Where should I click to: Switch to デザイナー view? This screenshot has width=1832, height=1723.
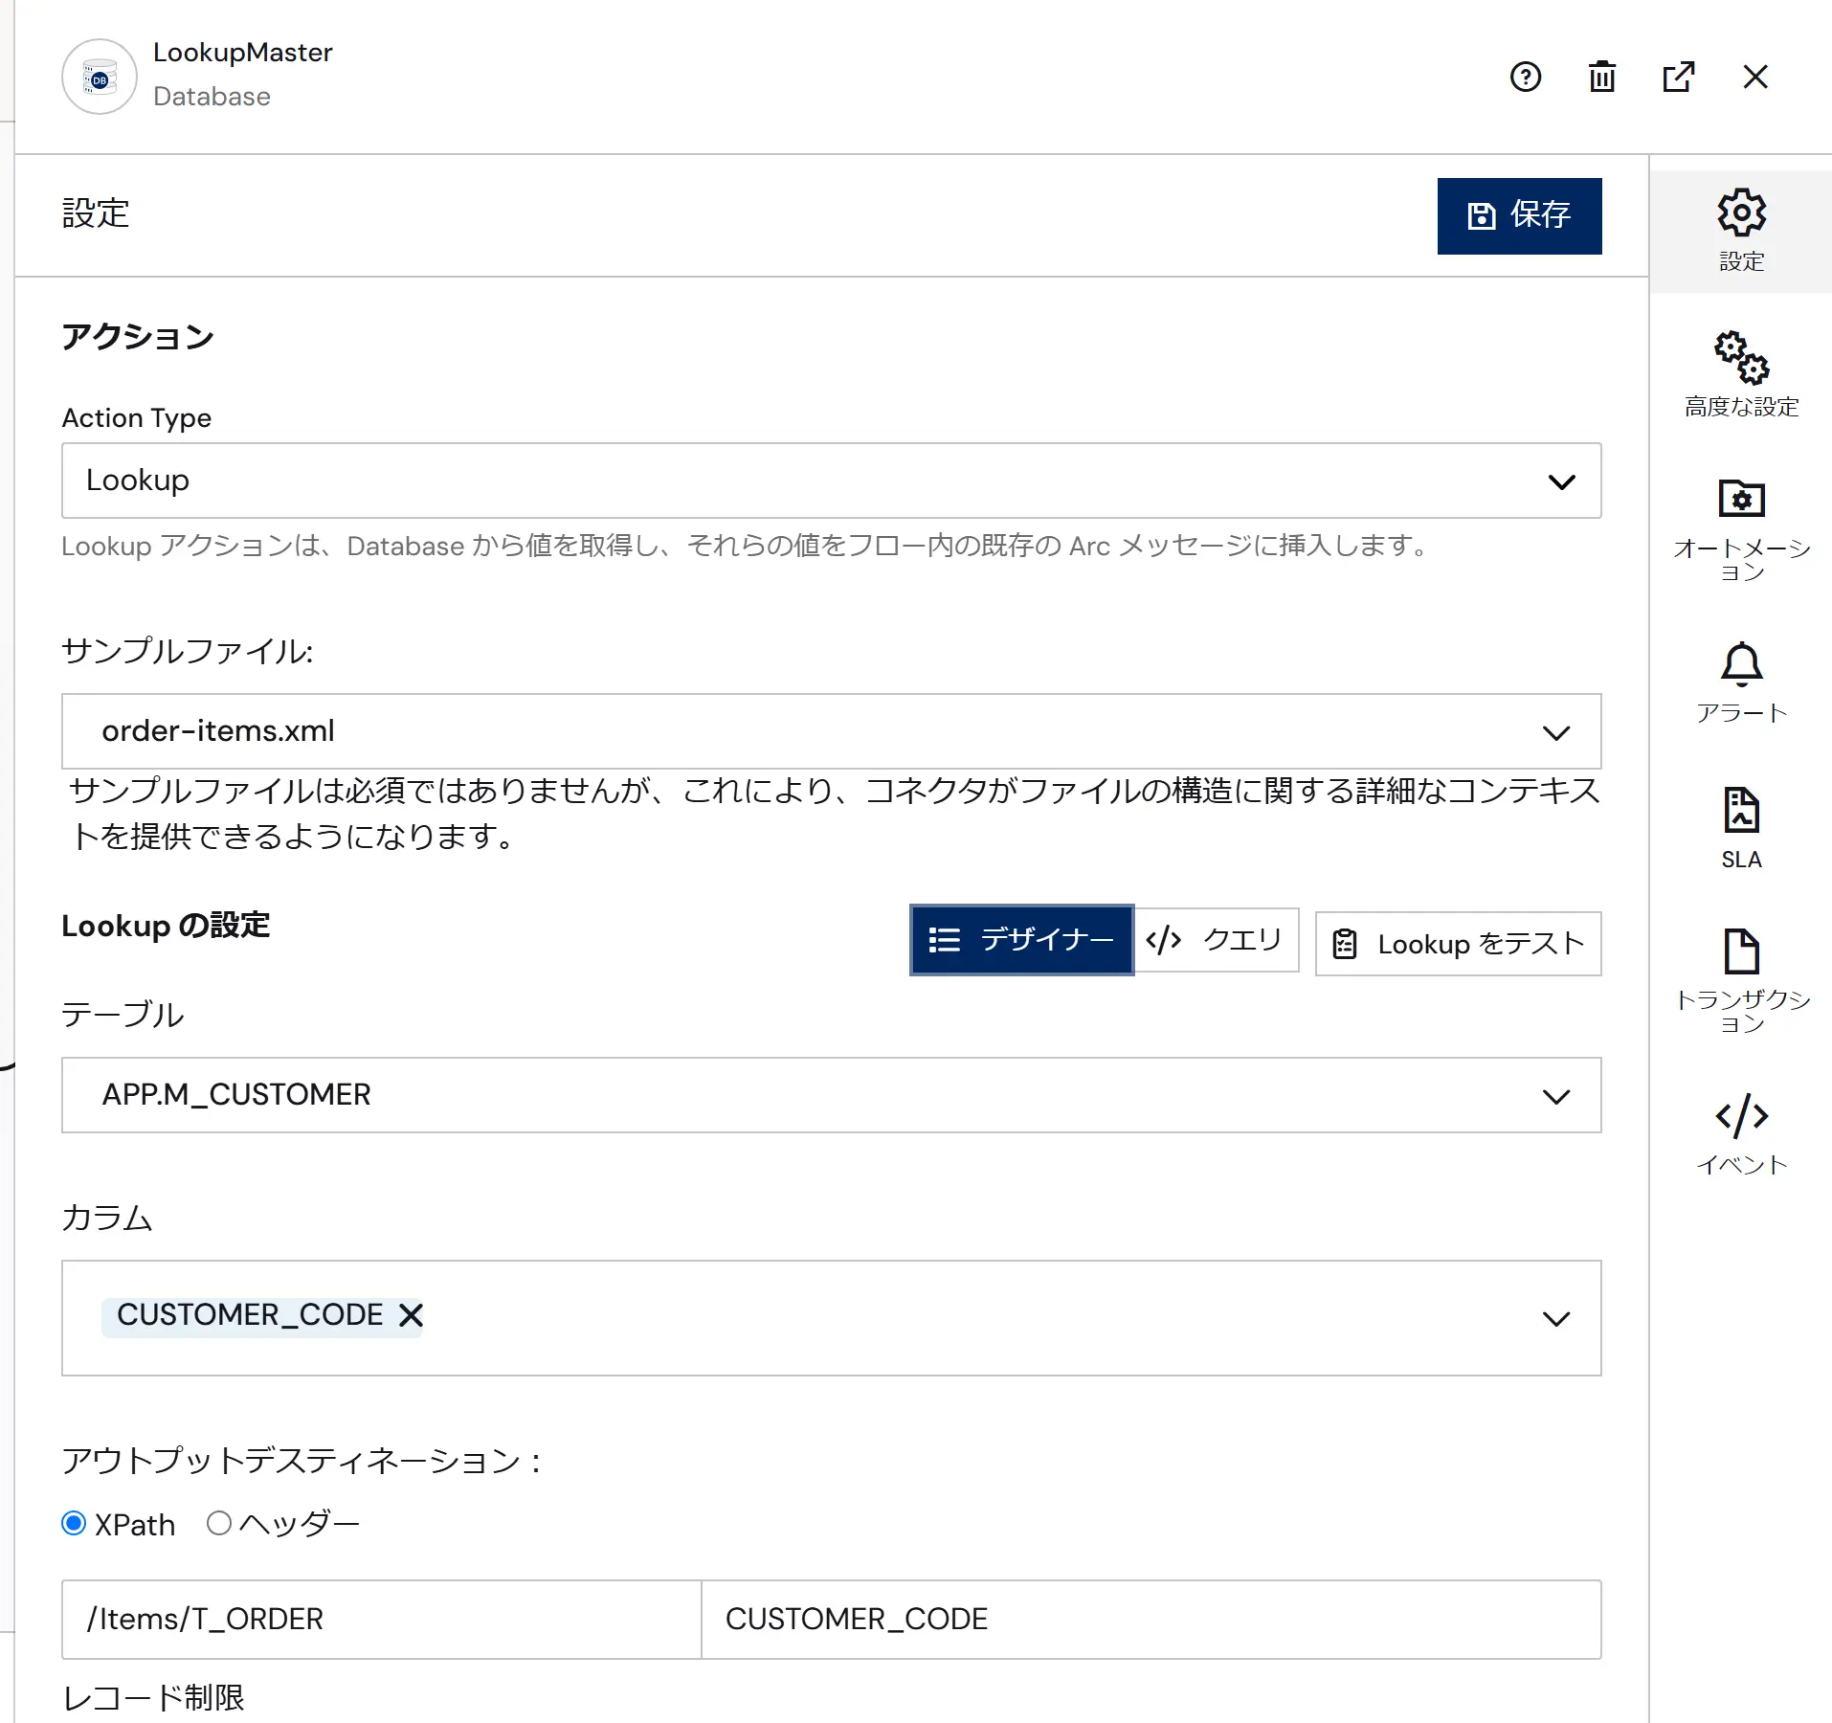pos(1021,940)
